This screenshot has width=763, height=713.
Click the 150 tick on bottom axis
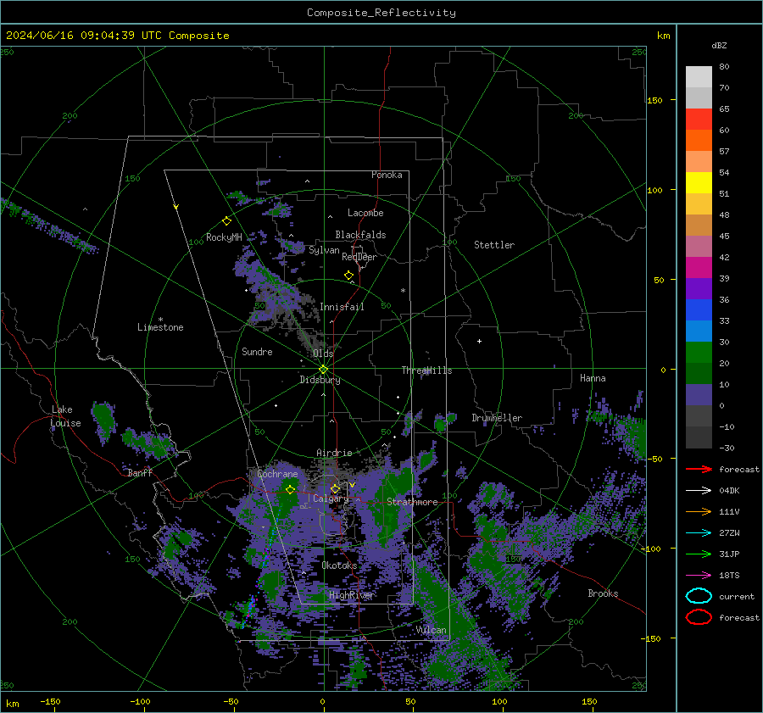(589, 701)
